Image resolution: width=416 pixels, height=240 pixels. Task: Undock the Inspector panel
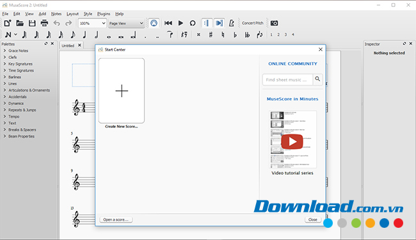click(x=404, y=44)
